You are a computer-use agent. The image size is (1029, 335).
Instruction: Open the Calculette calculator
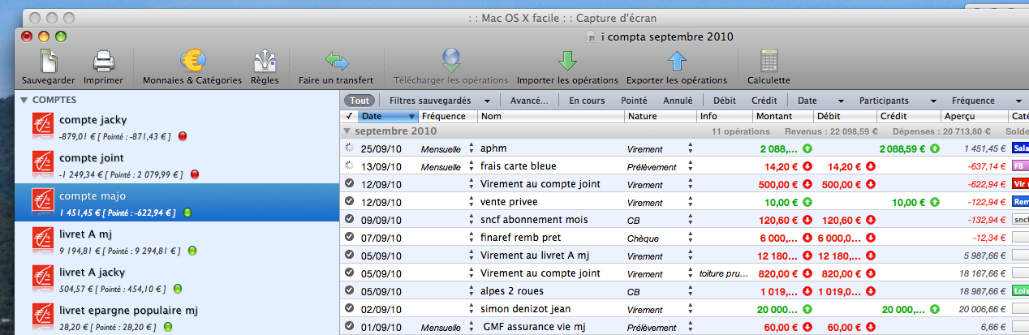click(769, 62)
